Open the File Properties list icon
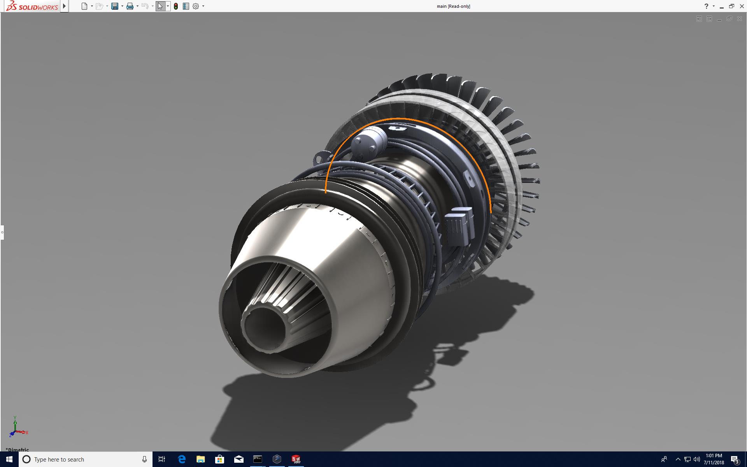747x467 pixels. 186,6
